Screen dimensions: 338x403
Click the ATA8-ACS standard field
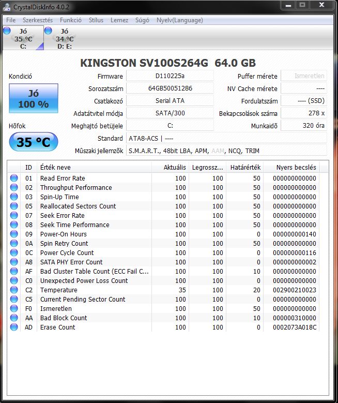[226, 138]
